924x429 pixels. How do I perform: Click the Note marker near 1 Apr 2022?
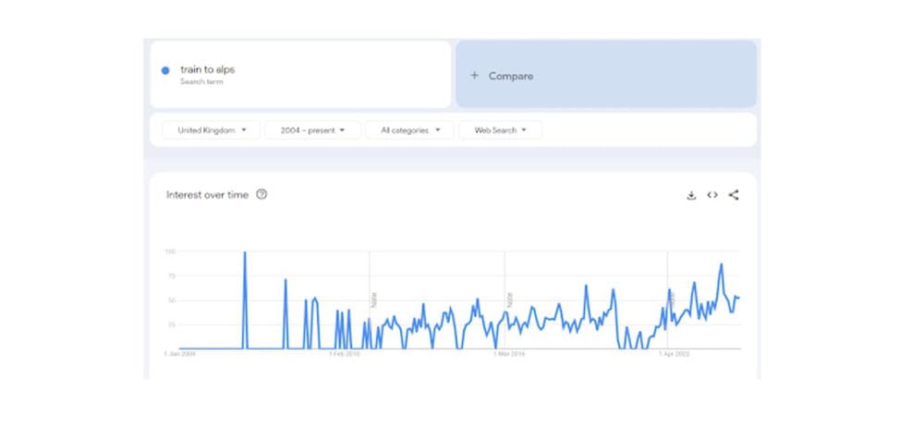673,298
